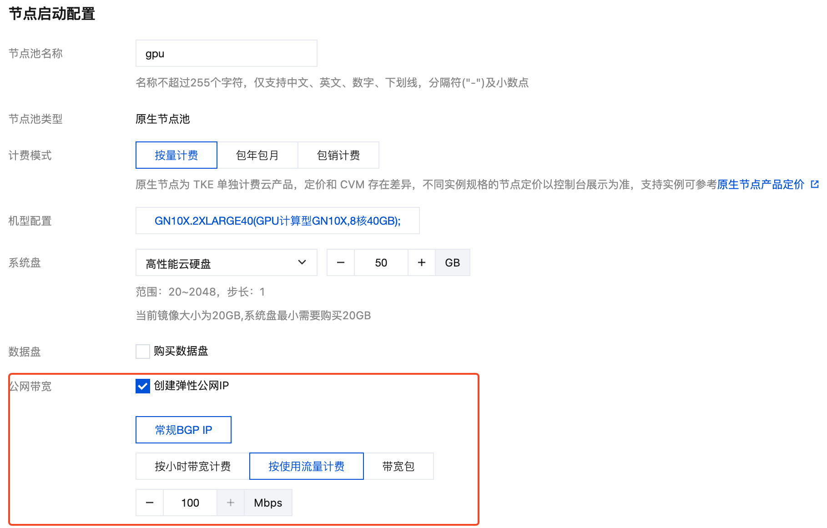
Task: Select 包销计费 billing mode
Action: click(x=338, y=155)
